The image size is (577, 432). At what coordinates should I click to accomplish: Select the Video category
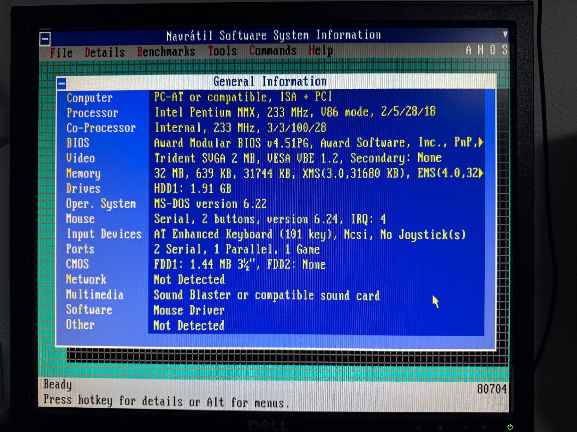[80, 158]
